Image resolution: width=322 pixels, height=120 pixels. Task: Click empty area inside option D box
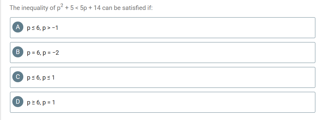coord(185,102)
